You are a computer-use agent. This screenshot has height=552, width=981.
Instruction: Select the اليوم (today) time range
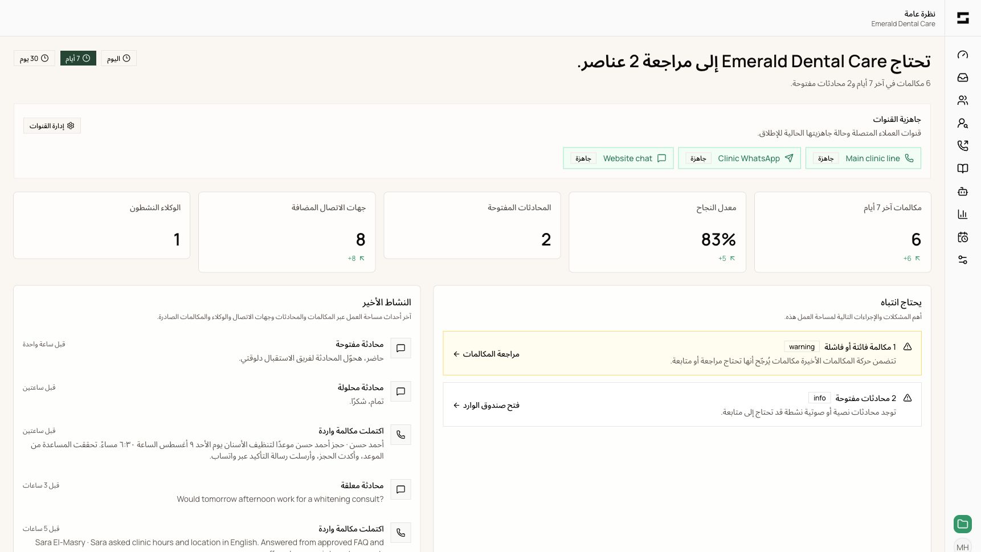point(118,58)
